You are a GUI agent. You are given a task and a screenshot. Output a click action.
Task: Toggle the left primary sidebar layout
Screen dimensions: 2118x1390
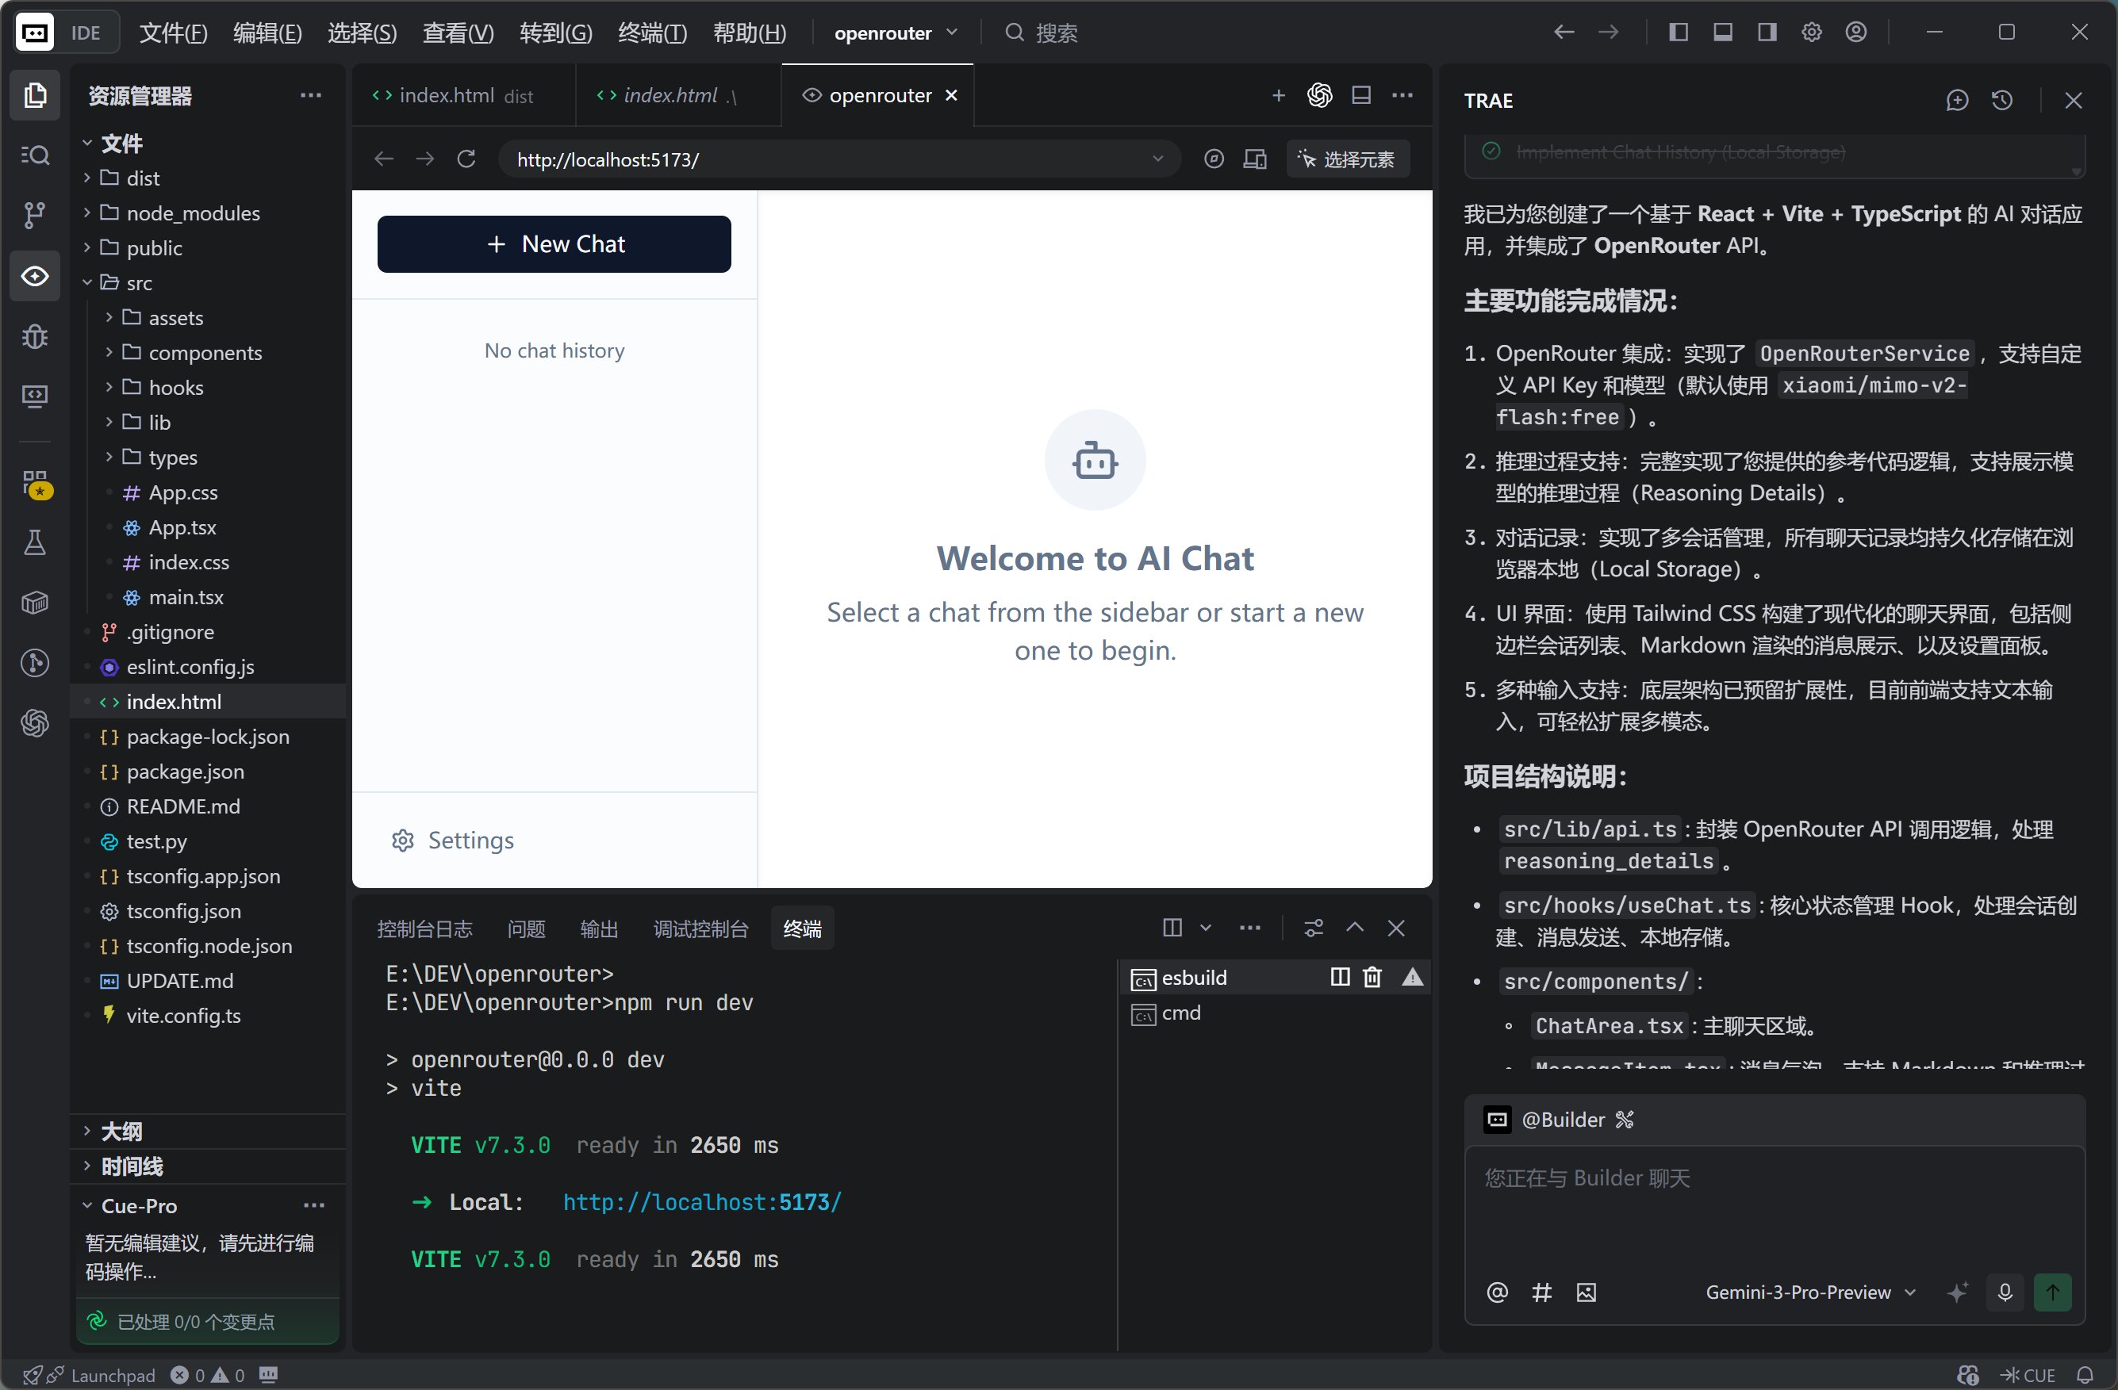1679,33
